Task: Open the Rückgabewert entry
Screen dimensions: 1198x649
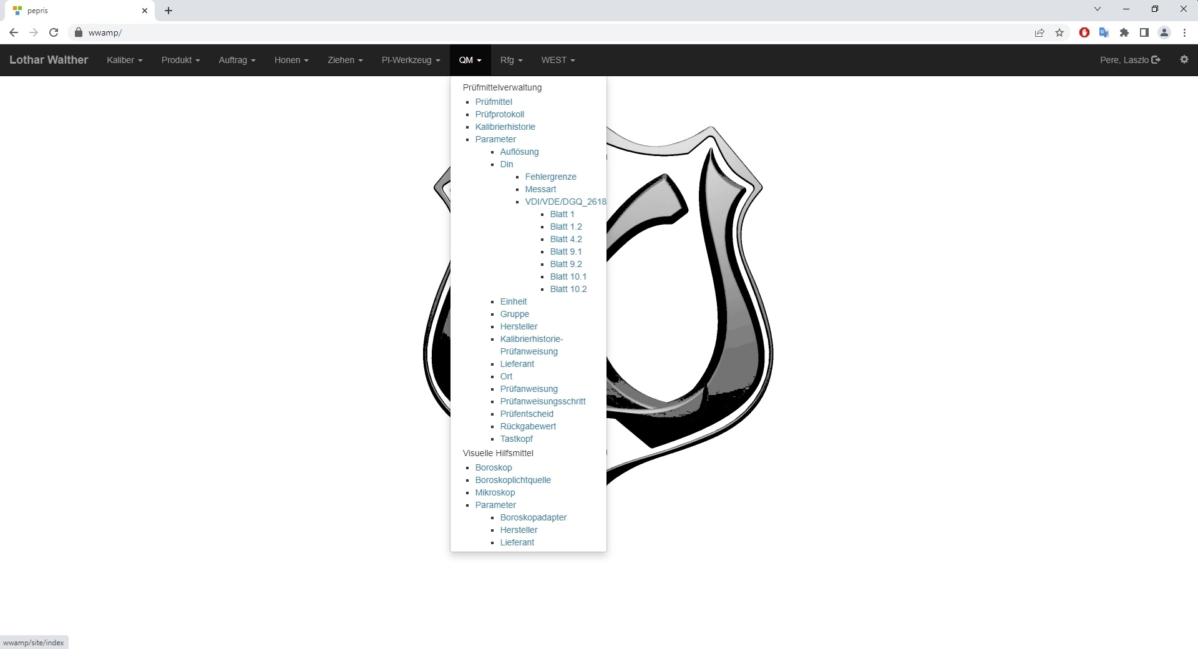Action: 528,426
